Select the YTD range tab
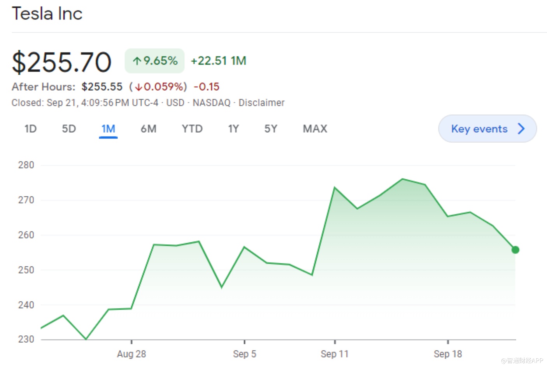Viewport: 547px width, 368px height. [192, 129]
